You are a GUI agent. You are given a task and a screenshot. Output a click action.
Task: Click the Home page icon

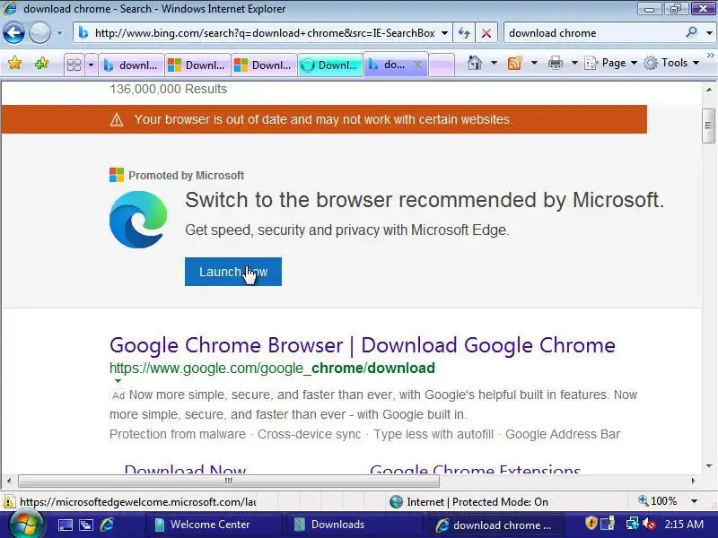coord(475,63)
